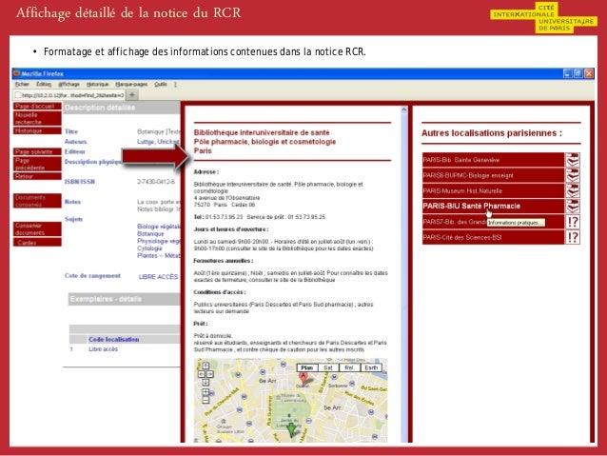
Task: Open location PARIS-Bib. Sainte Geneviève
Action: 494,160
